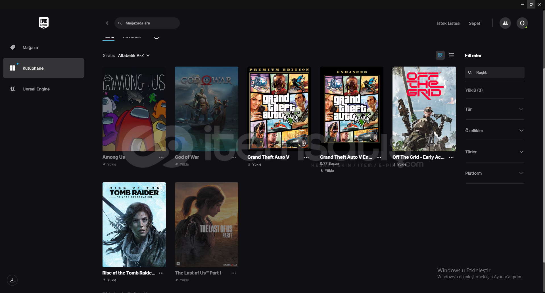Open more options for Grand Theft Auto V Enhanced

pos(379,157)
